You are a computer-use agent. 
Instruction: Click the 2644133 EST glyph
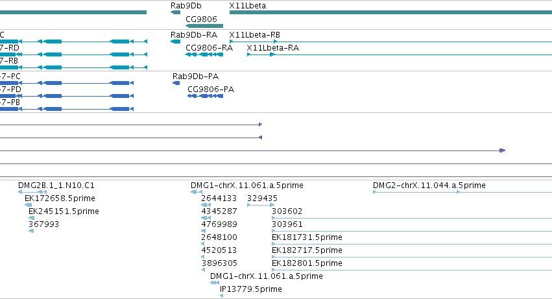click(206, 205)
